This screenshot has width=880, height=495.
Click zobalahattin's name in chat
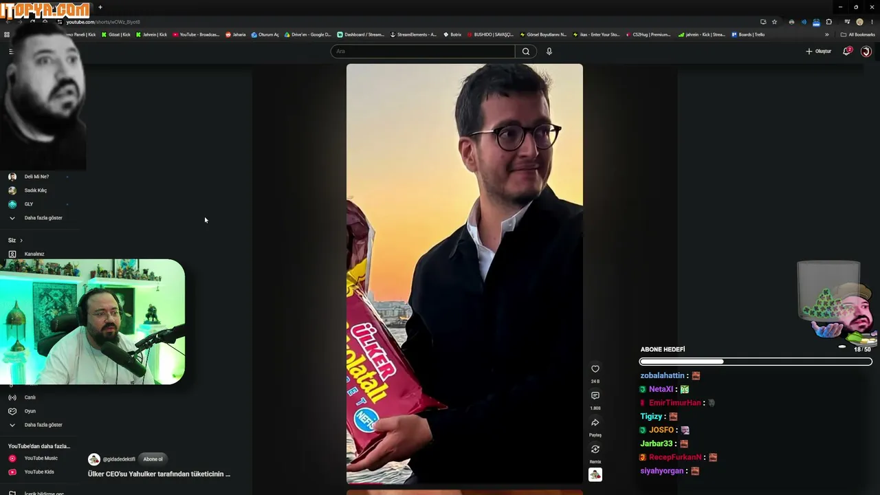click(663, 376)
